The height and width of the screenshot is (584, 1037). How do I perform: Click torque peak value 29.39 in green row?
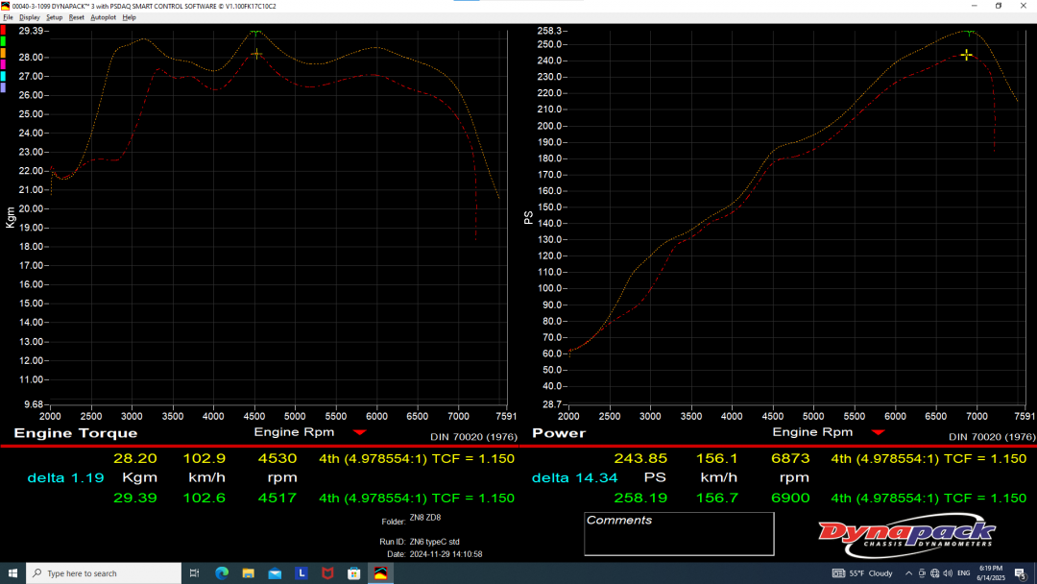pyautogui.click(x=135, y=498)
